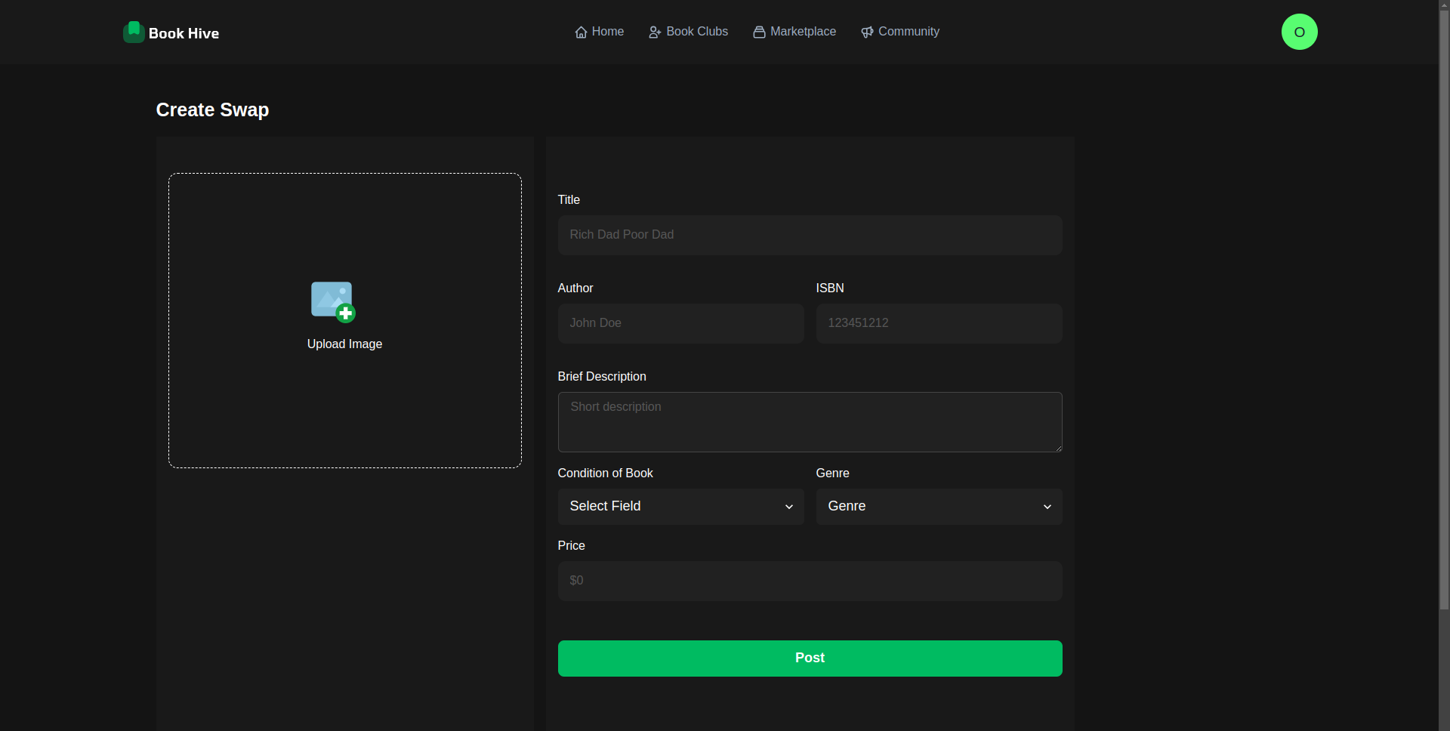Viewport: 1450px width, 731px height.
Task: Click the Book Hive logo icon
Action: click(x=134, y=32)
